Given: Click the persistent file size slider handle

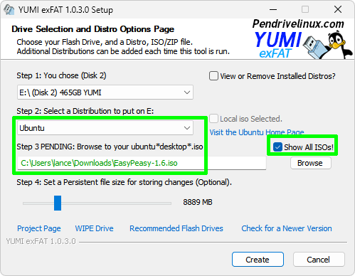Looking at the screenshot, I should [58, 203].
